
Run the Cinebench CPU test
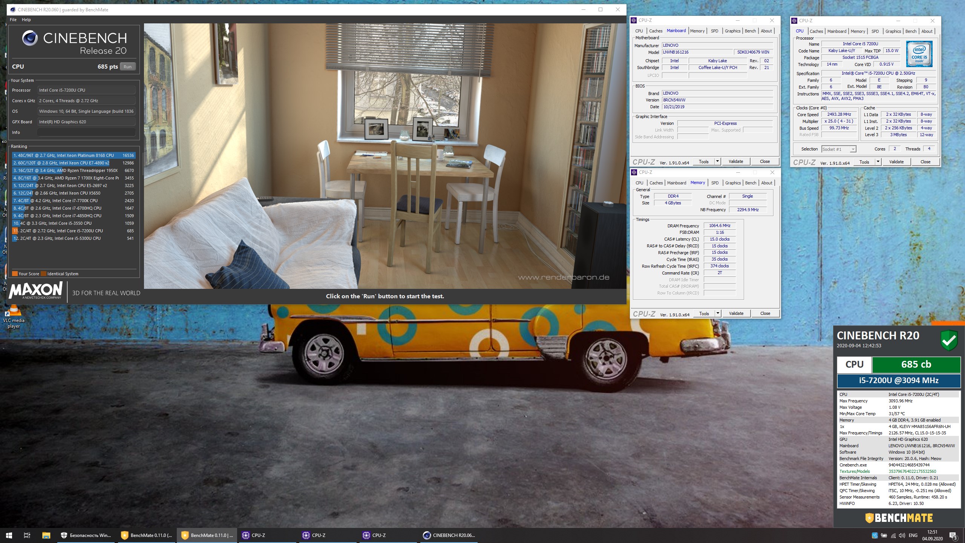(127, 67)
